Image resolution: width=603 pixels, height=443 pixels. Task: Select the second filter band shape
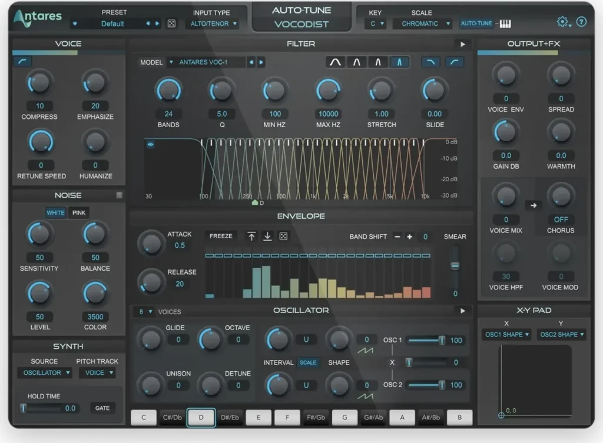[356, 62]
